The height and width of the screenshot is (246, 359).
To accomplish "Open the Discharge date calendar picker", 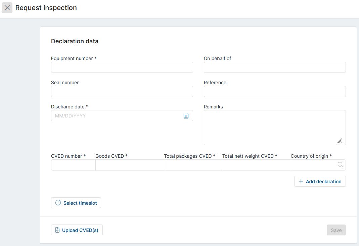I will [x=186, y=116].
